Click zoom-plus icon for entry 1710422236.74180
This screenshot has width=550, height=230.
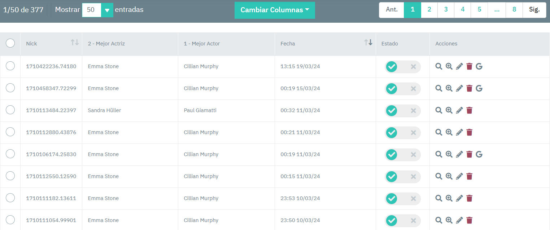449,66
